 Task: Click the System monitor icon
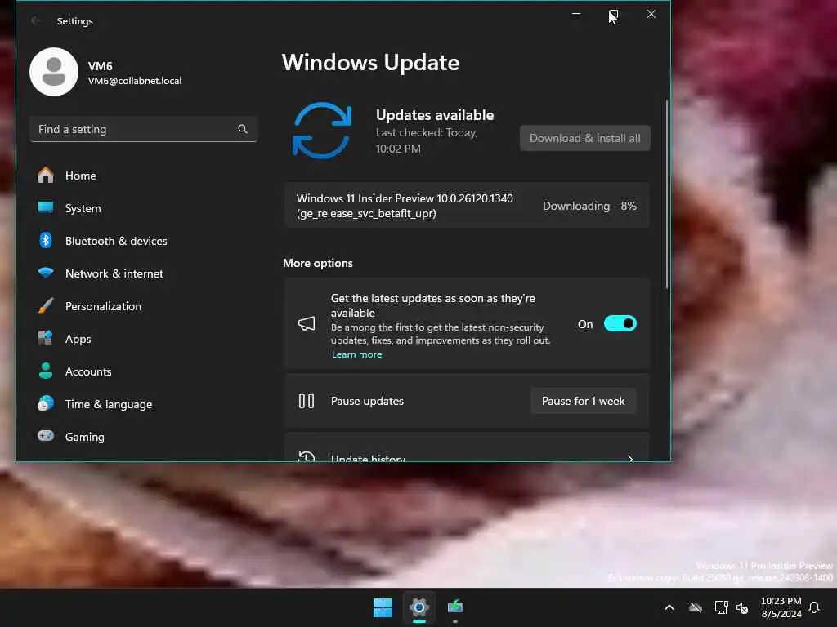click(46, 207)
